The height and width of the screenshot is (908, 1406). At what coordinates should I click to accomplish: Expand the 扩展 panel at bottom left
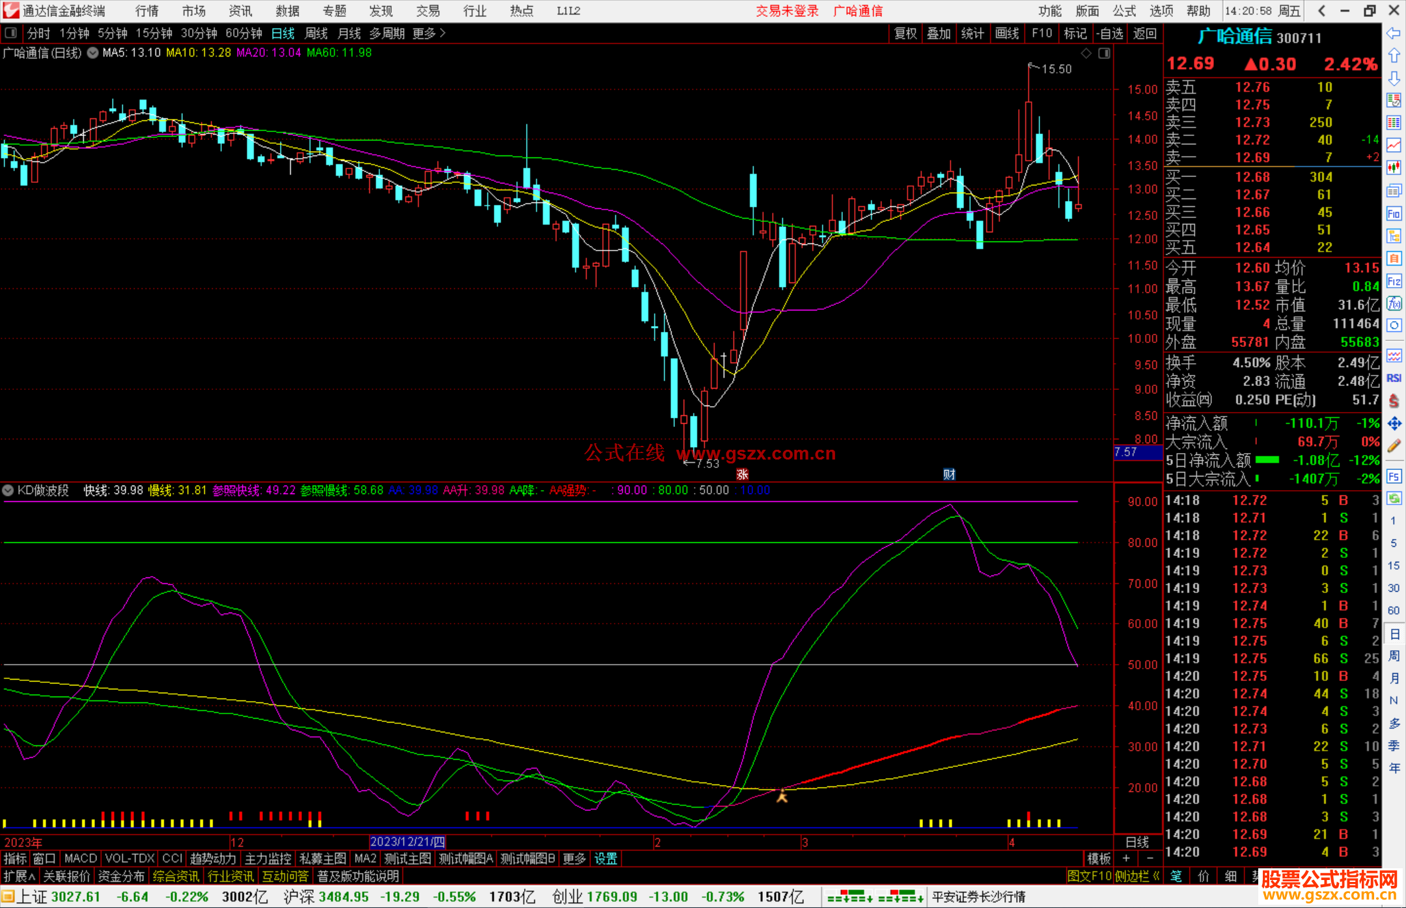19,876
